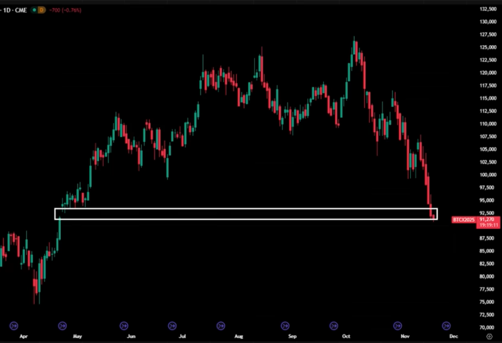Click the 85,000 price axis label
The width and height of the screenshot is (502, 343).
487,251
